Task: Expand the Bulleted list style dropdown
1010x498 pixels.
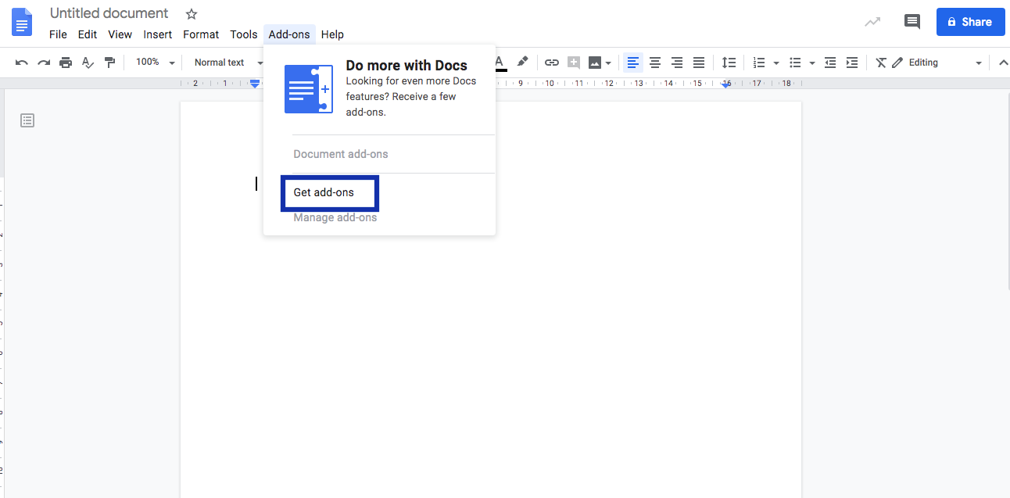Action: coord(812,63)
